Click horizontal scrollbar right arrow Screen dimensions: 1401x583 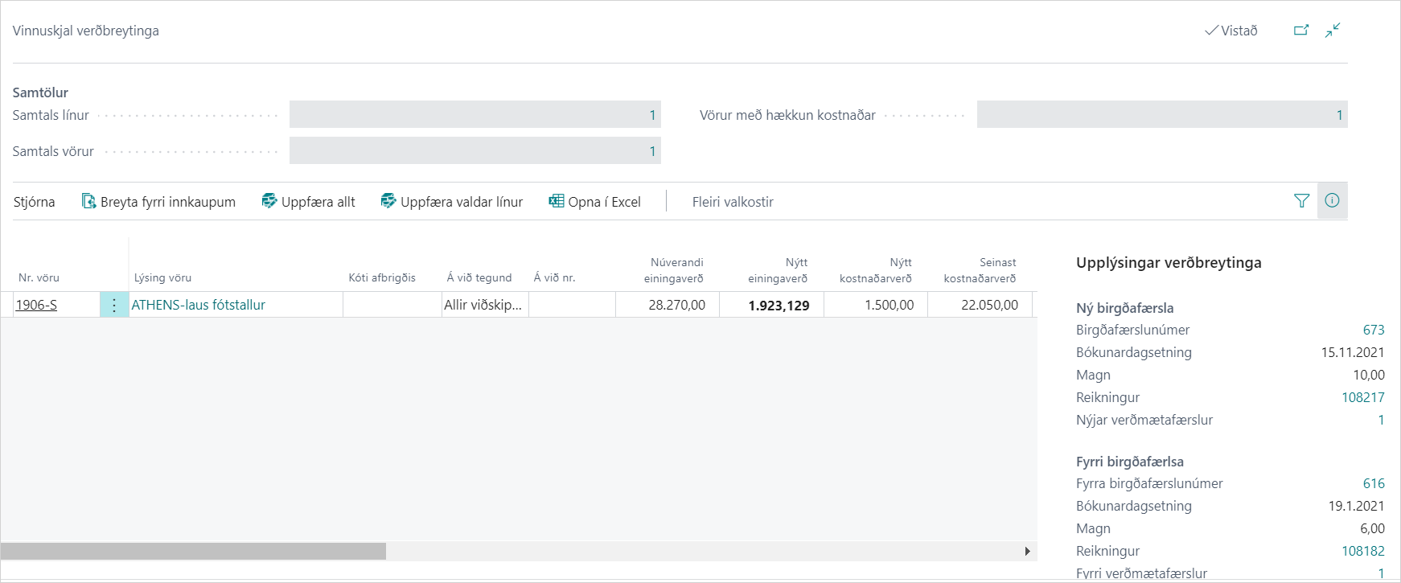pyautogui.click(x=1027, y=551)
